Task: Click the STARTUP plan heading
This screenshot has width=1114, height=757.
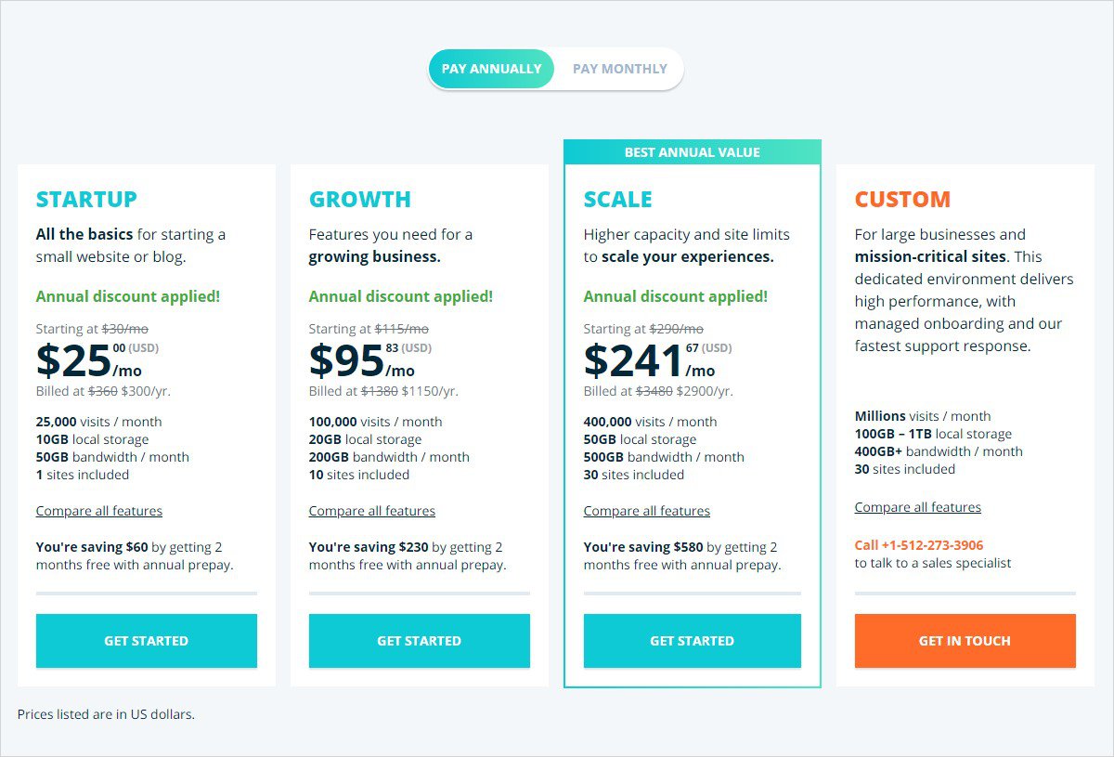Action: pos(86,200)
